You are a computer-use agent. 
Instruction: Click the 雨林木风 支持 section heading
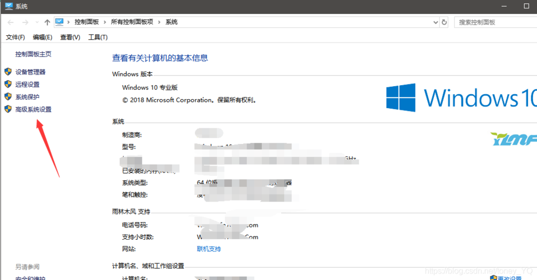[x=131, y=212]
